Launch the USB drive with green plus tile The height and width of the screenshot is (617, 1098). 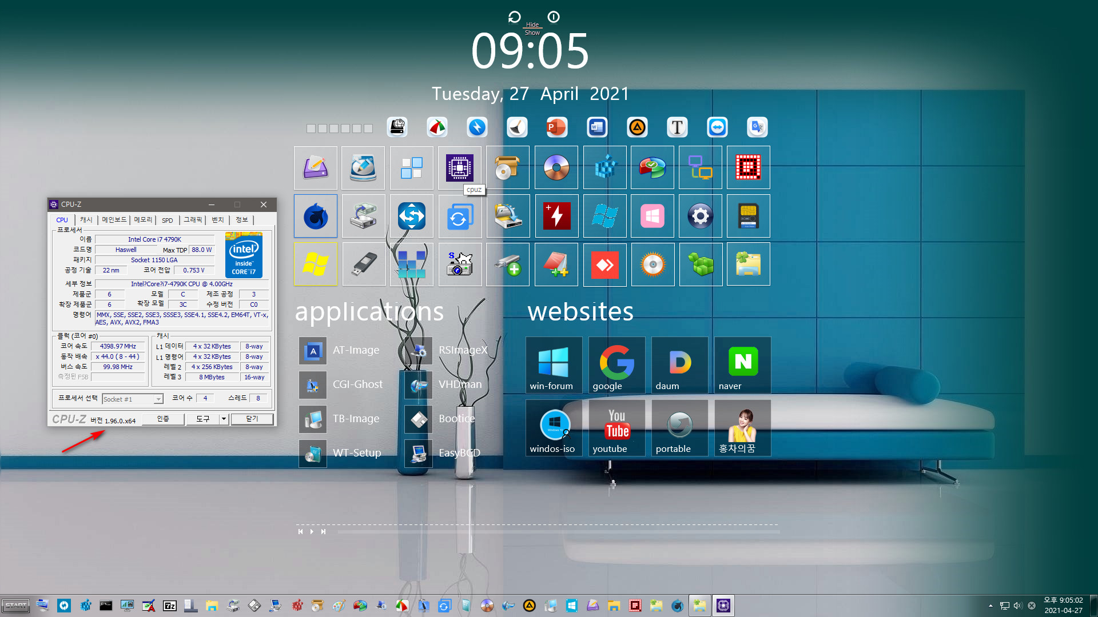point(508,265)
